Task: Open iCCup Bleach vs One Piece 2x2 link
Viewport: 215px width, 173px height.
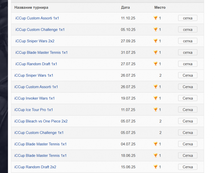Action: tap(41, 121)
